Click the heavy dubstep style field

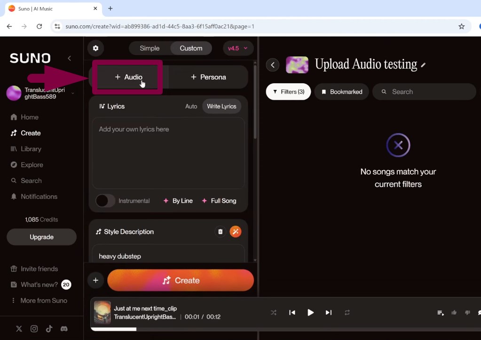(x=168, y=255)
